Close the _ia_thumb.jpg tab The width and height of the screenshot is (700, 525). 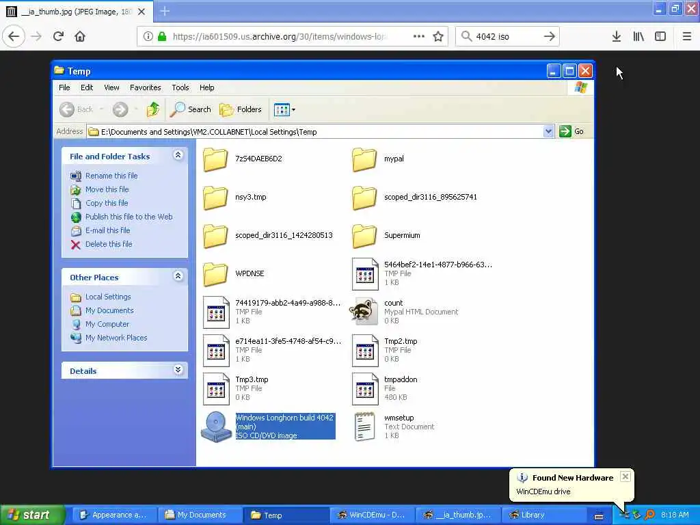click(x=141, y=12)
